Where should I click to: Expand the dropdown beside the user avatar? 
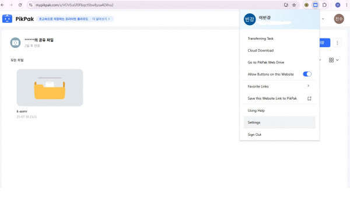323,19
